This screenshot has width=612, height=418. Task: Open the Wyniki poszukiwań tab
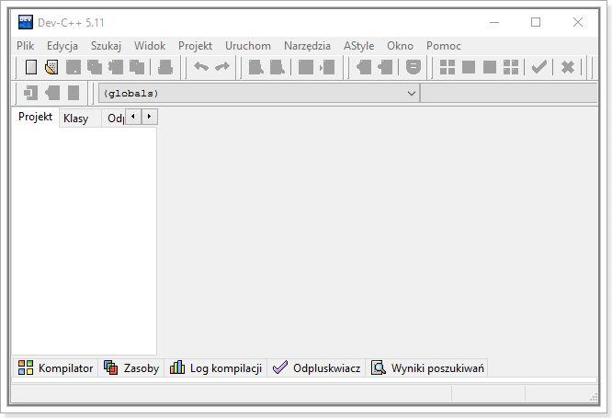(x=427, y=368)
